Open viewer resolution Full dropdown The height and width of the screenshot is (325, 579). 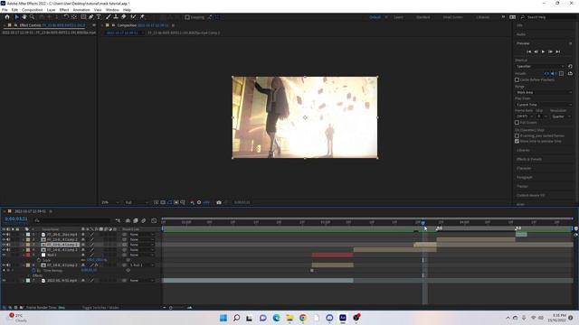pyautogui.click(x=137, y=202)
